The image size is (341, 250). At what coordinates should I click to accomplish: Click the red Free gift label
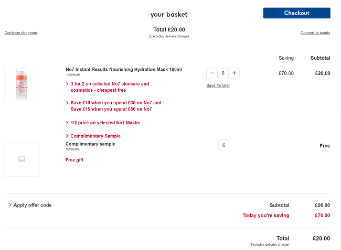click(74, 160)
